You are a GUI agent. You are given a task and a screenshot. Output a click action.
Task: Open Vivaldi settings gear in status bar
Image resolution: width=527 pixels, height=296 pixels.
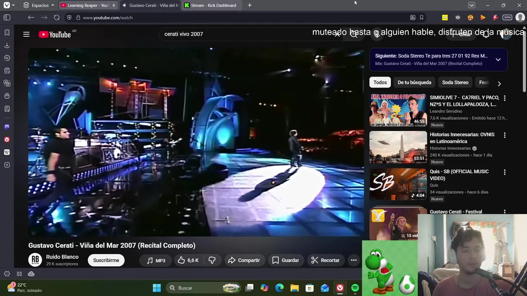7,274
